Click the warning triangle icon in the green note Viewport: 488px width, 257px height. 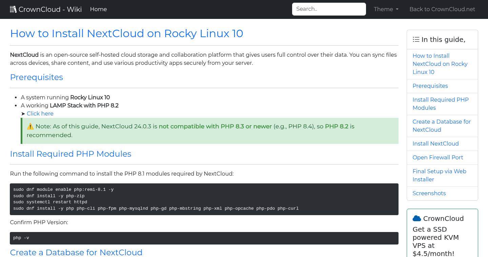pyautogui.click(x=31, y=126)
